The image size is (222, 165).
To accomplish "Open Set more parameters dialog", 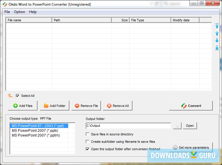I will tap(191, 148).
